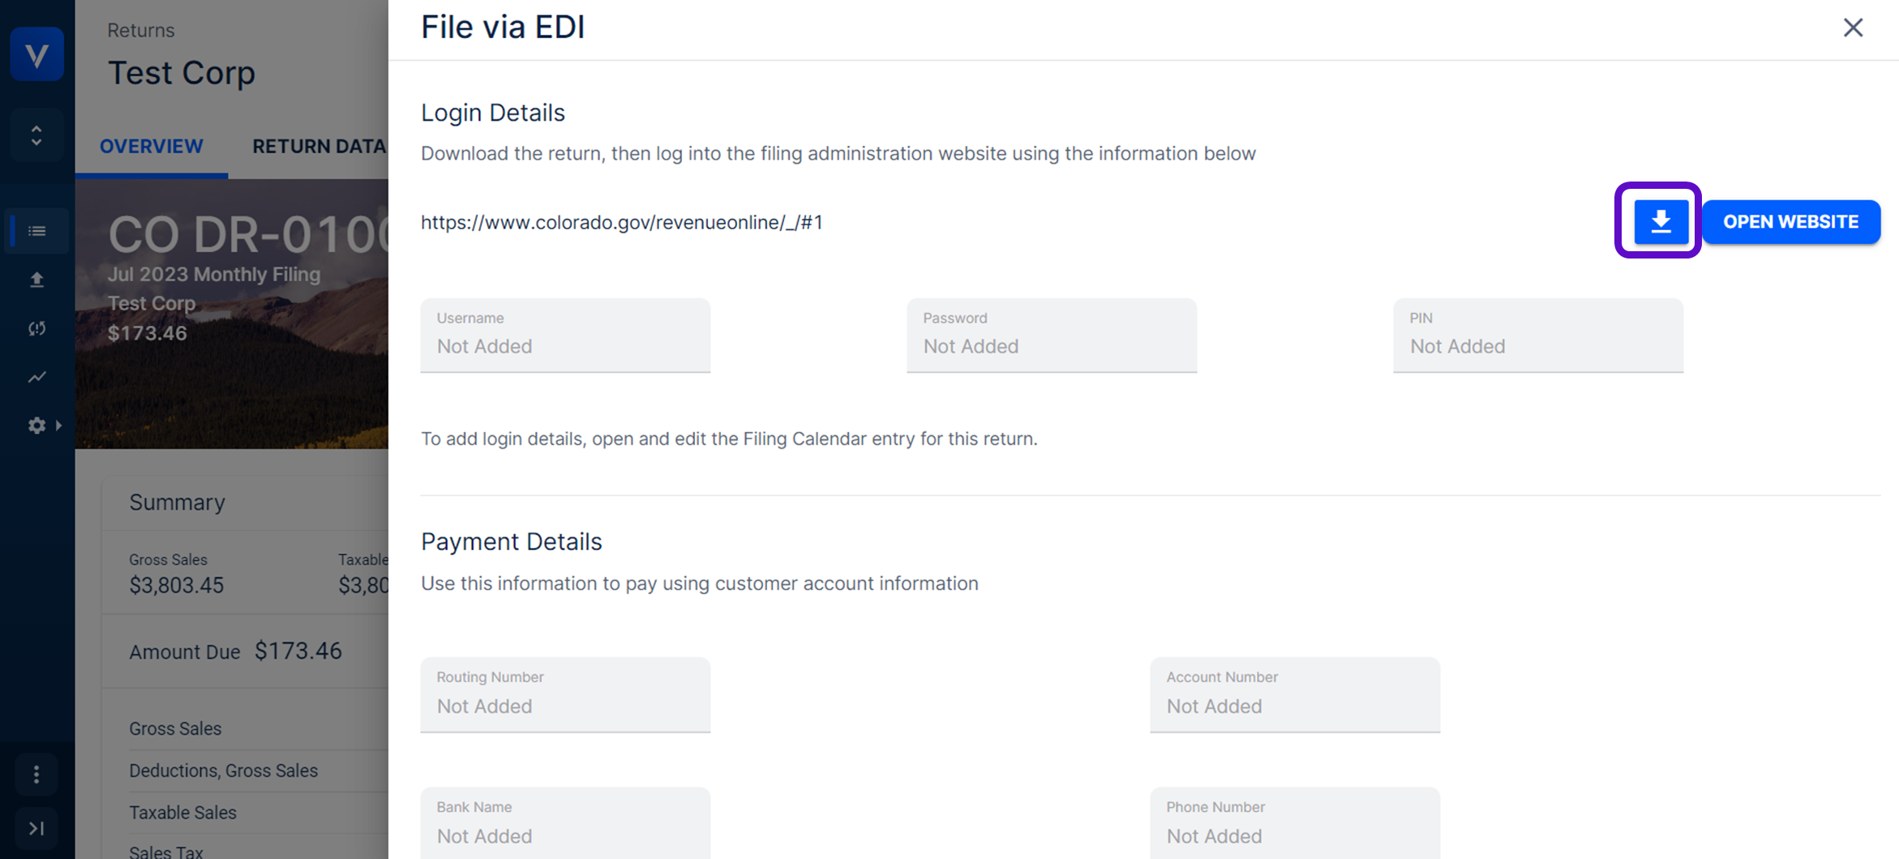This screenshot has width=1899, height=859.
Task: Expand the sidebar with arrow-bar icon
Action: coord(36,828)
